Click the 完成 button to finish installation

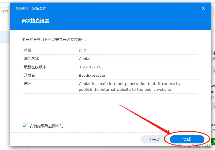[x=187, y=139]
